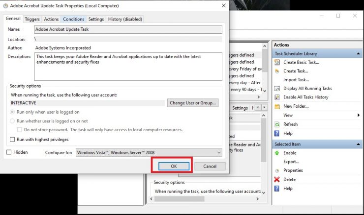Click the Create Task icon
Viewport: 364px width, 215px height.
pos(277,71)
